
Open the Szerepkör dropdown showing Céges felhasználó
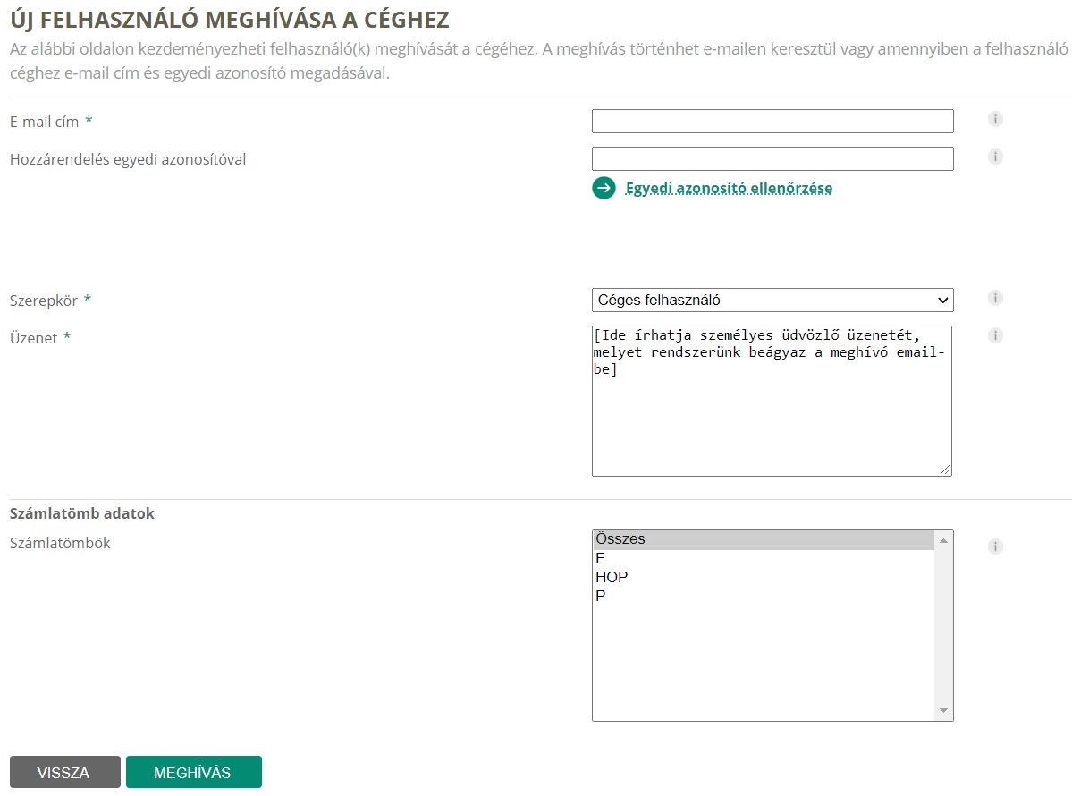point(772,300)
